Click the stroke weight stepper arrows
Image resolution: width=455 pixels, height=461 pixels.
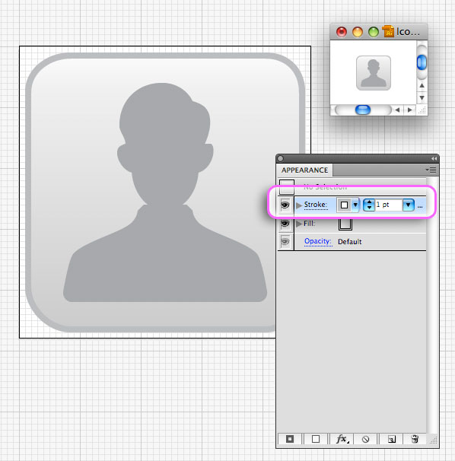click(x=369, y=205)
